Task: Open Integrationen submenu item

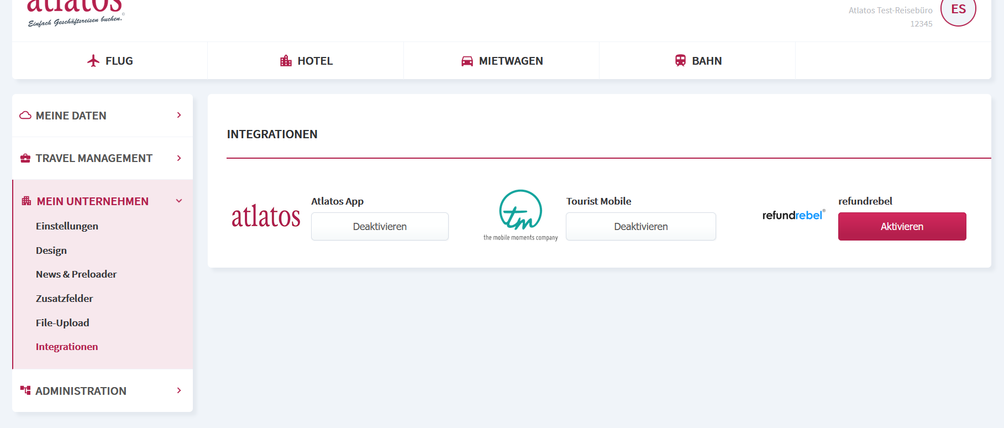Action: click(67, 347)
